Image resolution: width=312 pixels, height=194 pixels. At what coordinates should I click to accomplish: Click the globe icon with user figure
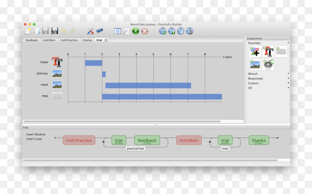(x=190, y=31)
